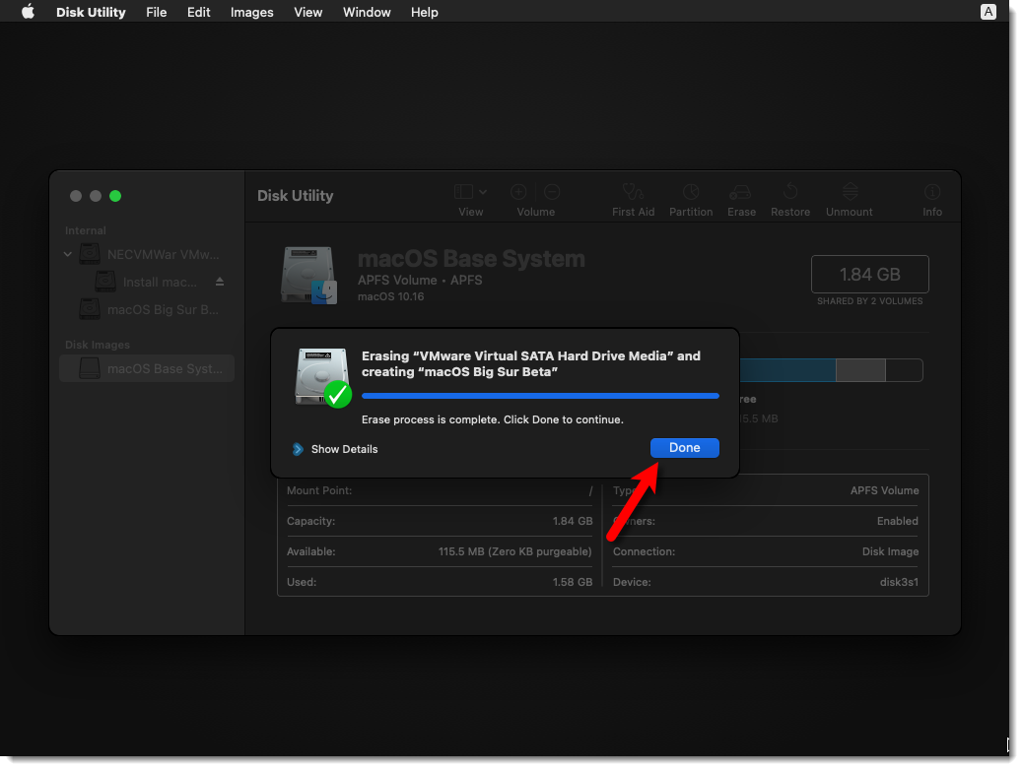Select macOS Big Sur B... in sidebar
This screenshot has height=770, width=1023.
(x=149, y=310)
